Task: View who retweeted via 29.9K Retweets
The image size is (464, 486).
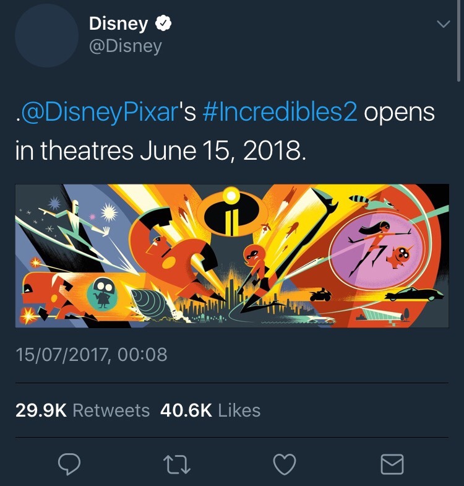Action: click(x=82, y=410)
